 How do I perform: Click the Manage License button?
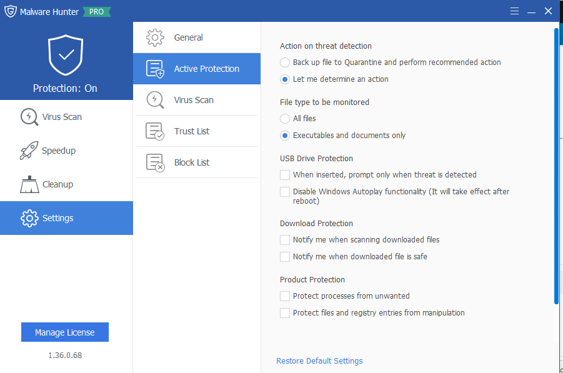[x=65, y=332]
